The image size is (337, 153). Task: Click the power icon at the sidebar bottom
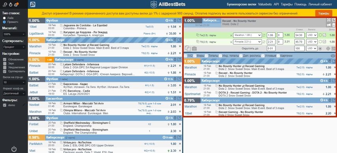[14, 149]
